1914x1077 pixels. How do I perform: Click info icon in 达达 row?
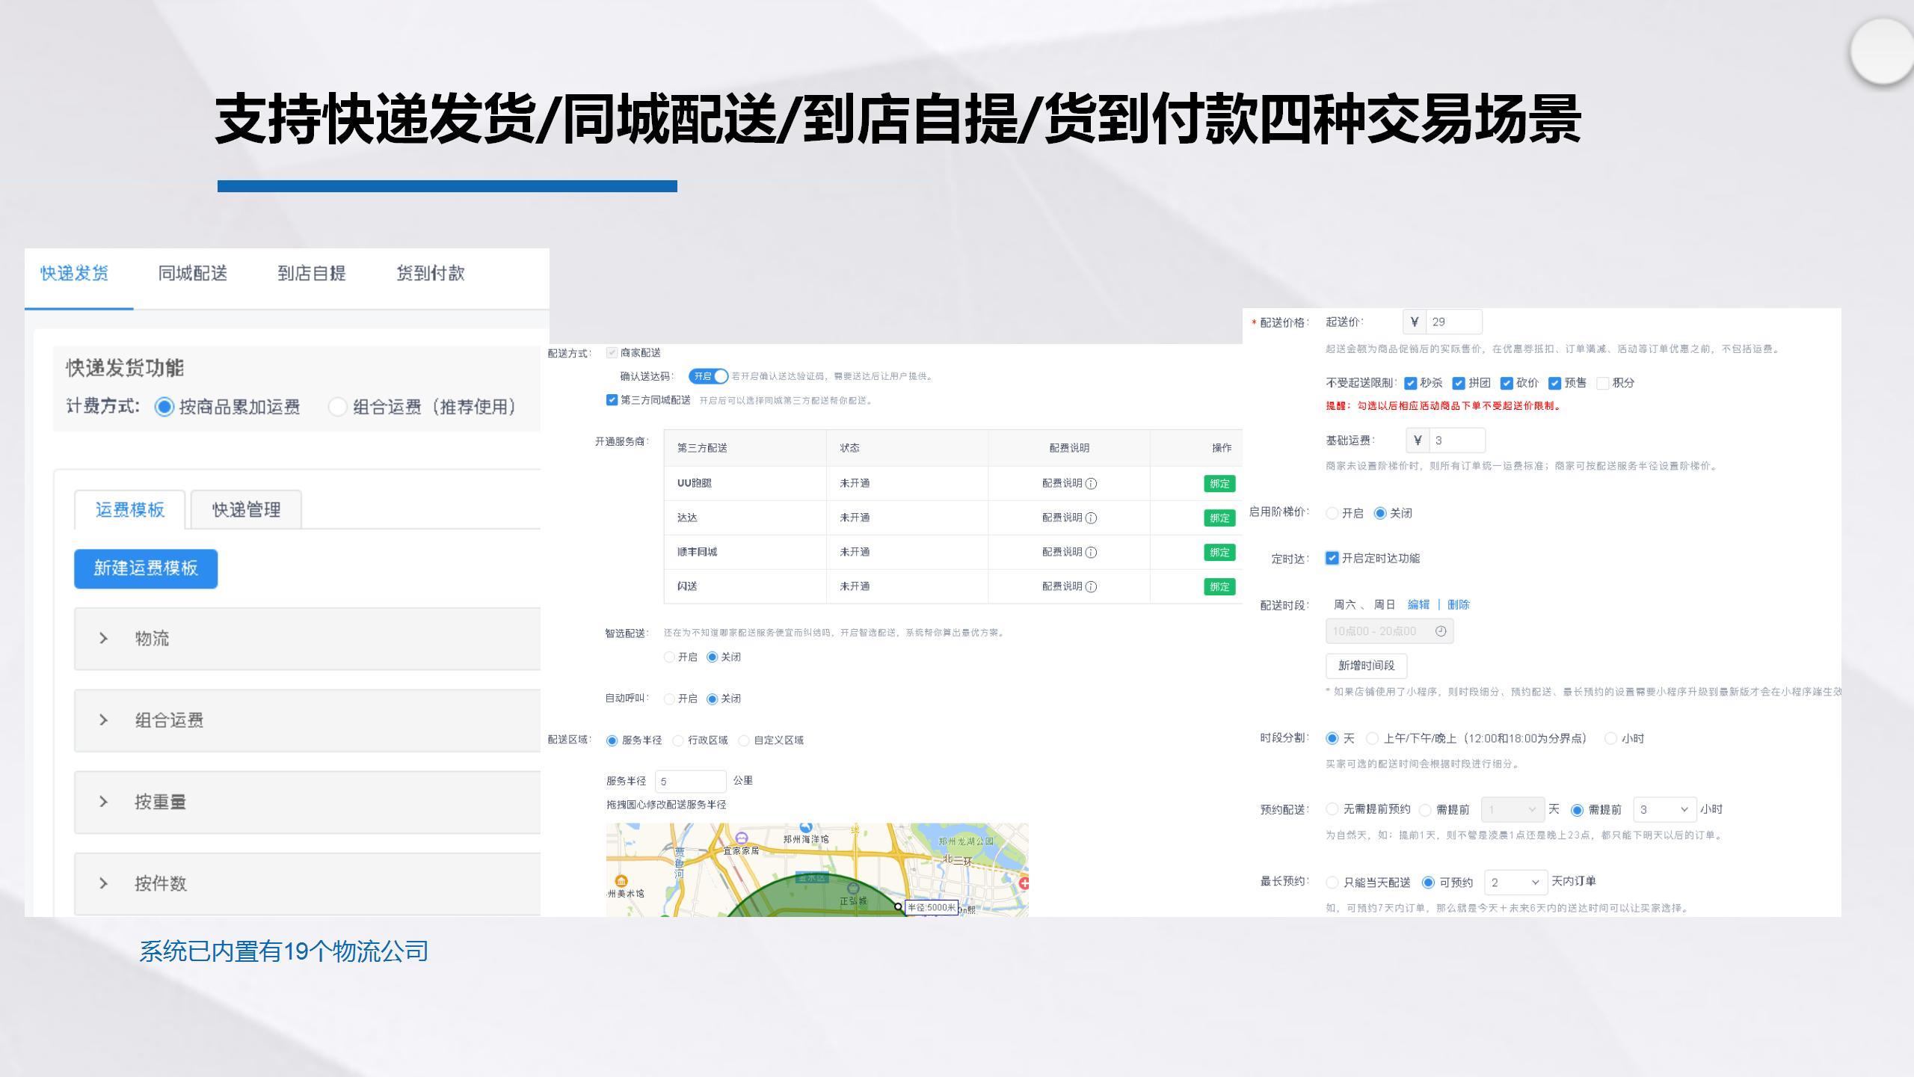(1091, 518)
